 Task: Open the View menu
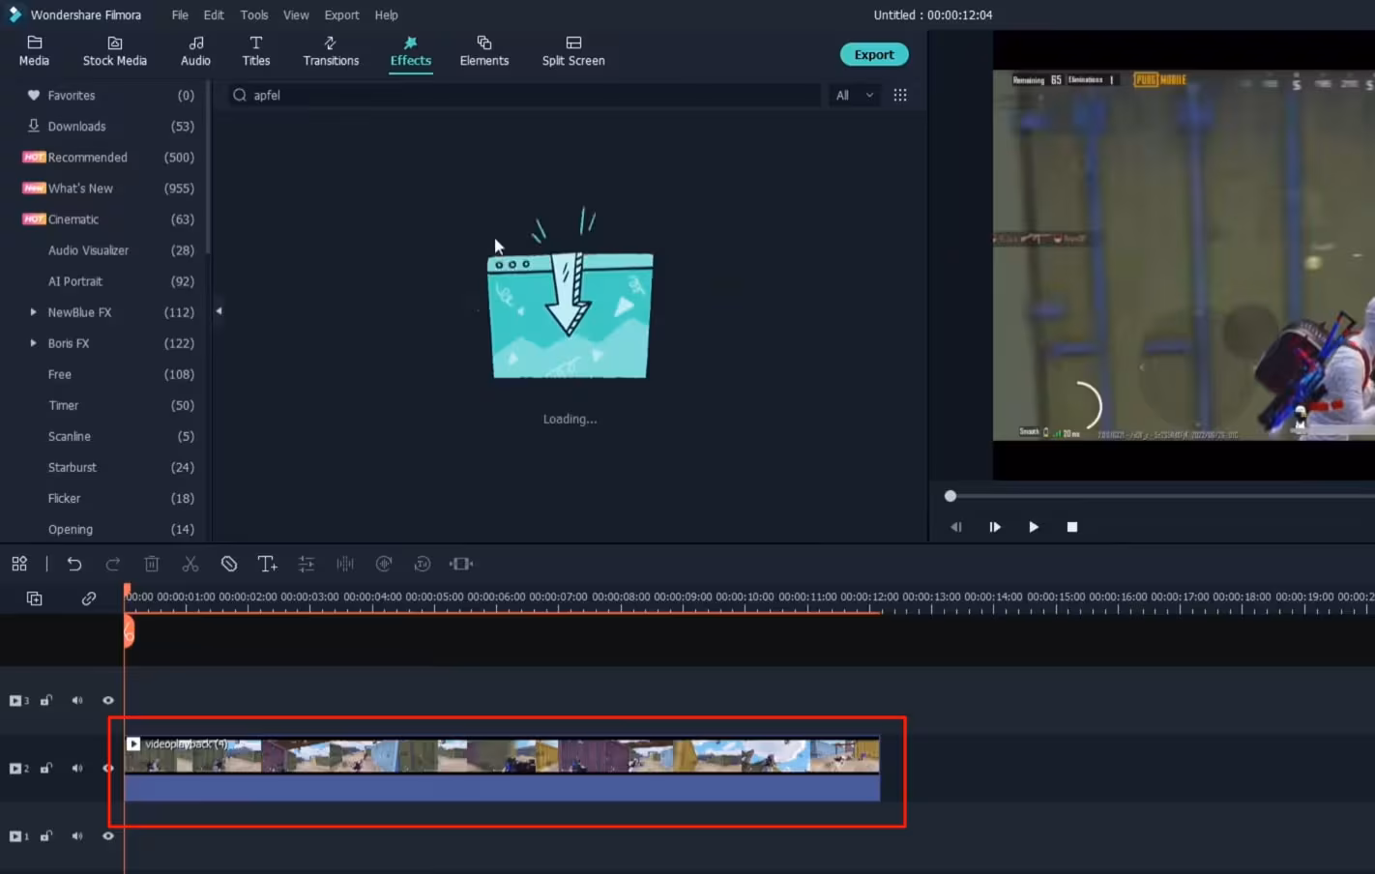point(296,15)
